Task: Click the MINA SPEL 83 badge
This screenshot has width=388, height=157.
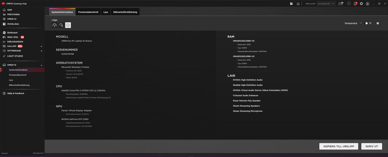Action: click(x=22, y=37)
